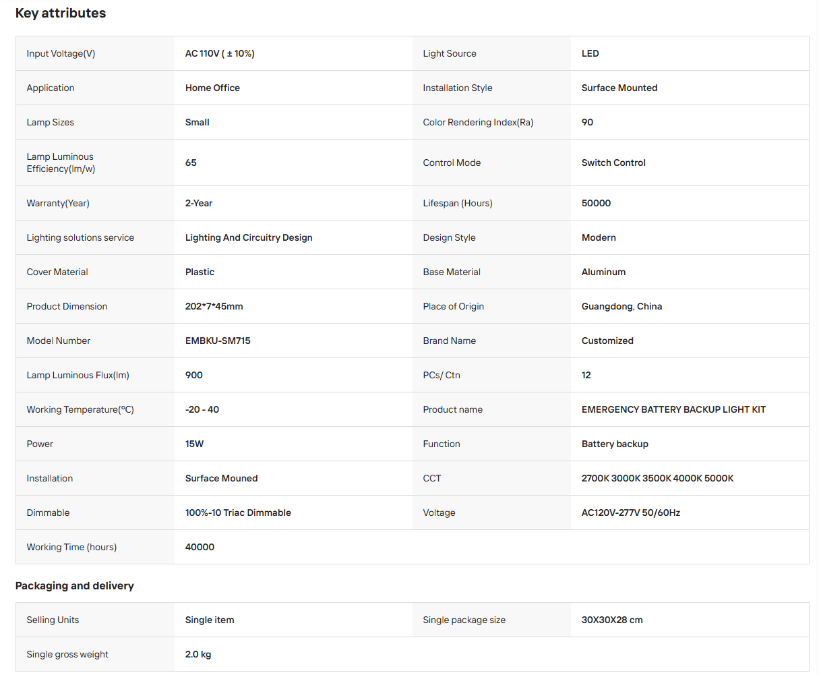This screenshot has height=675, width=819.
Task: Click the Surface Mounted installation style value
Action: click(619, 88)
